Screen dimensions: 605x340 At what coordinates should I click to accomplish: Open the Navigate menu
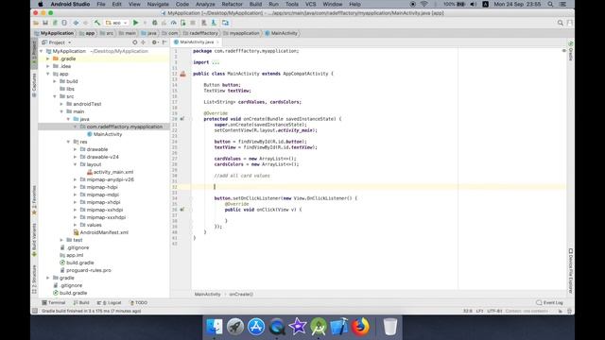point(158,4)
